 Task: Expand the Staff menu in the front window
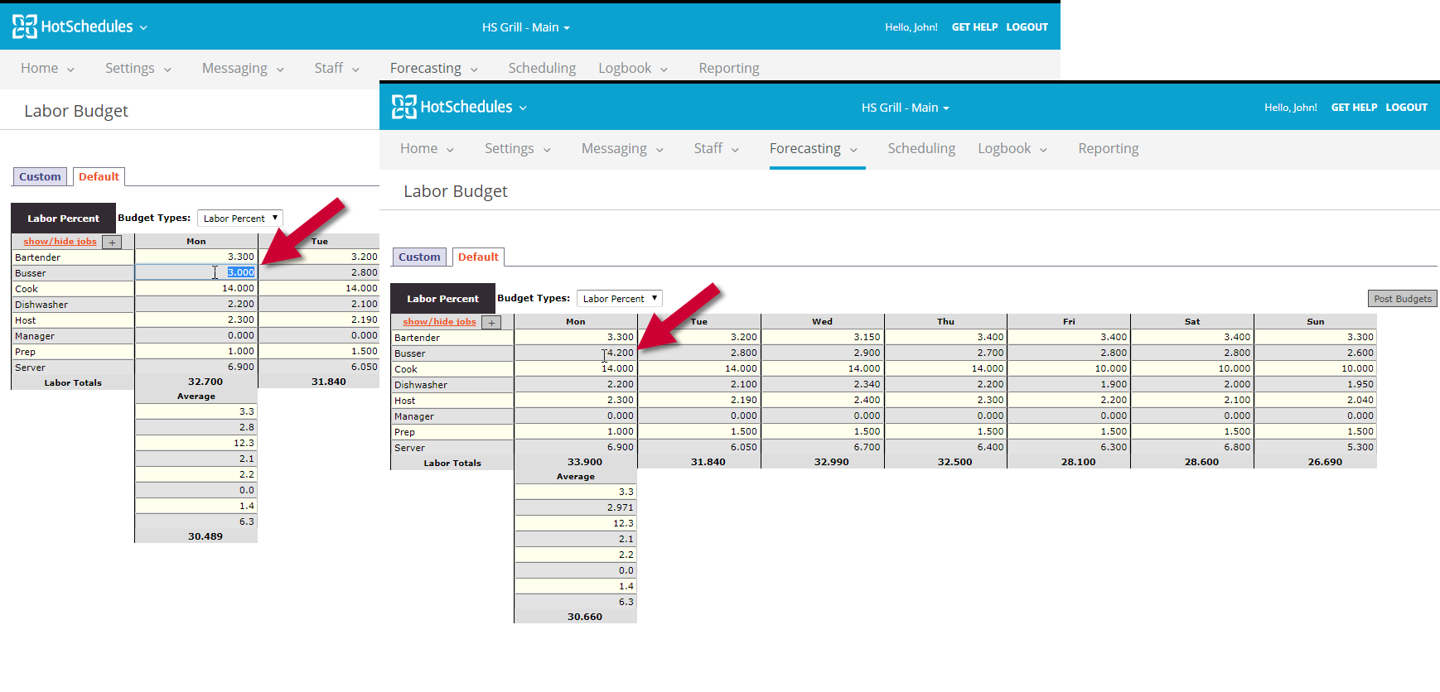pyautogui.click(x=717, y=149)
